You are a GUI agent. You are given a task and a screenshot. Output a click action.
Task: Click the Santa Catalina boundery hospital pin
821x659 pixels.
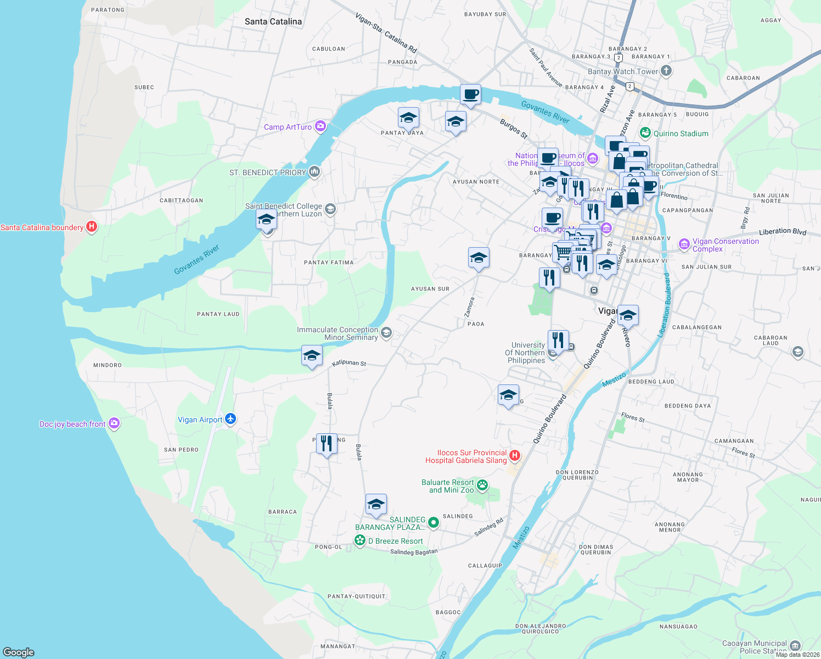tap(92, 227)
